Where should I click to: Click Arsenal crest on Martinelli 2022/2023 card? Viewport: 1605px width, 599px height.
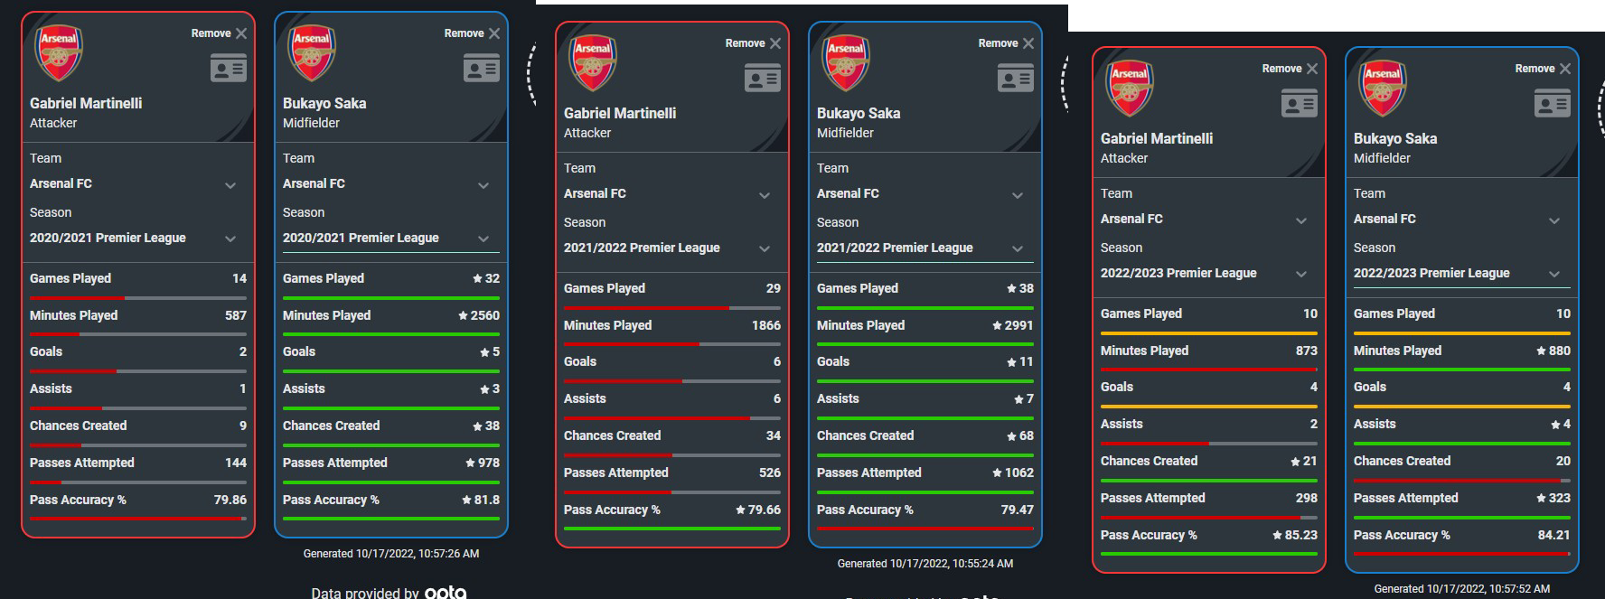(1130, 89)
